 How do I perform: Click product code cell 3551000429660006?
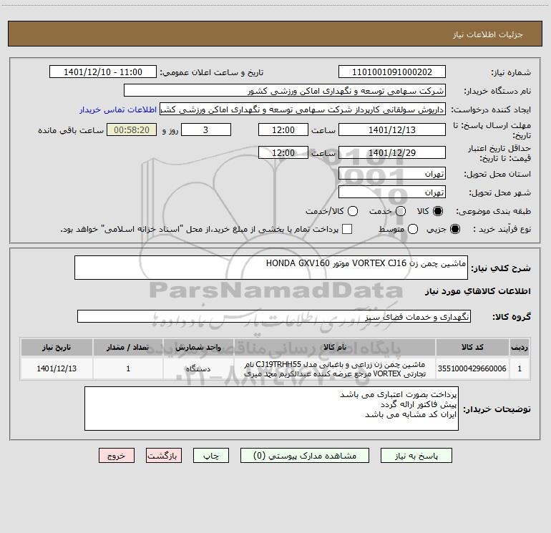coord(472,368)
